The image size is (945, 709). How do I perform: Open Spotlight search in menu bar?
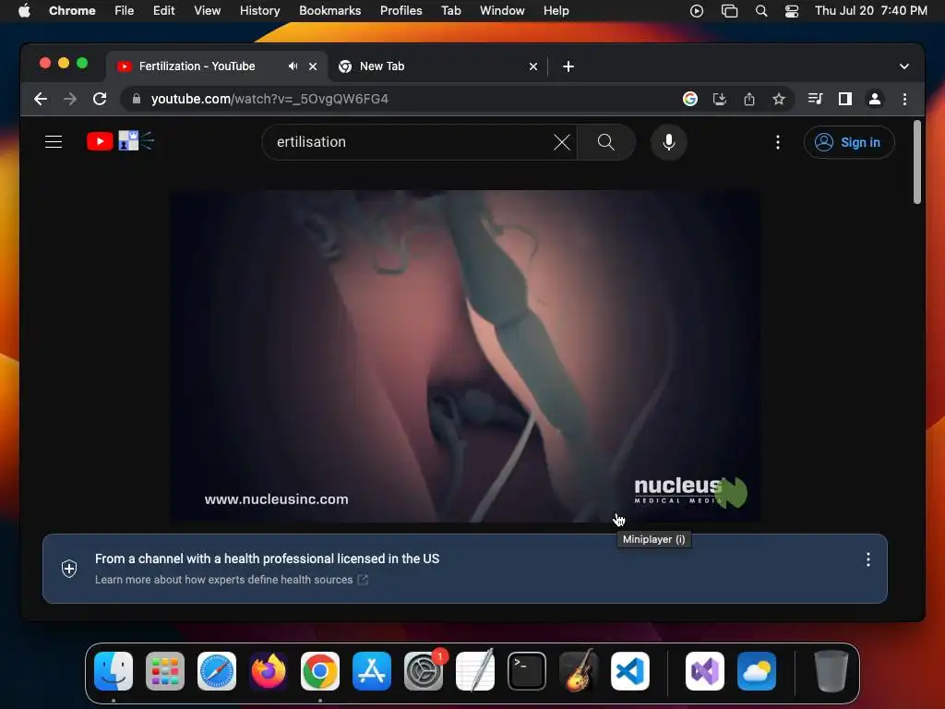pos(761,11)
